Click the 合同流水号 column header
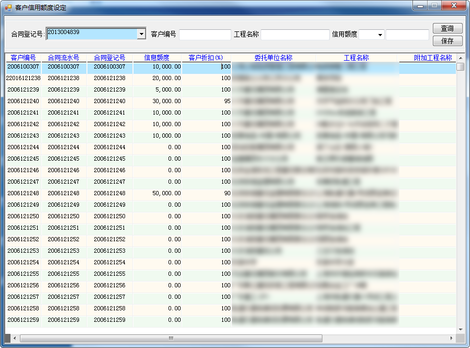470x348 pixels. point(63,58)
